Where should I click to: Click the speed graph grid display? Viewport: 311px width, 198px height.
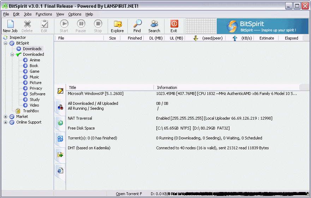[201, 26]
